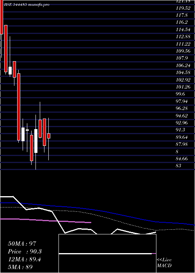Click the 'Price : 90.3' readout

(x=25, y=252)
